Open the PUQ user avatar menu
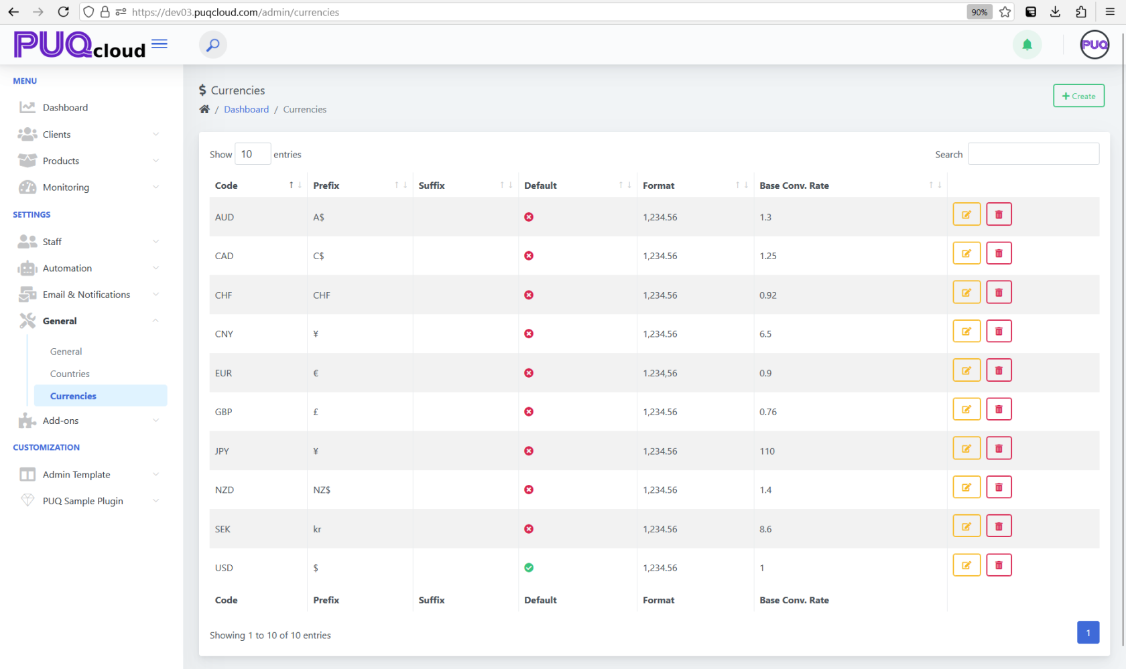Screen dimensions: 1126x669 coord(1094,45)
